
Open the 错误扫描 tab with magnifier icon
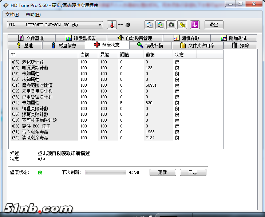[150, 46]
